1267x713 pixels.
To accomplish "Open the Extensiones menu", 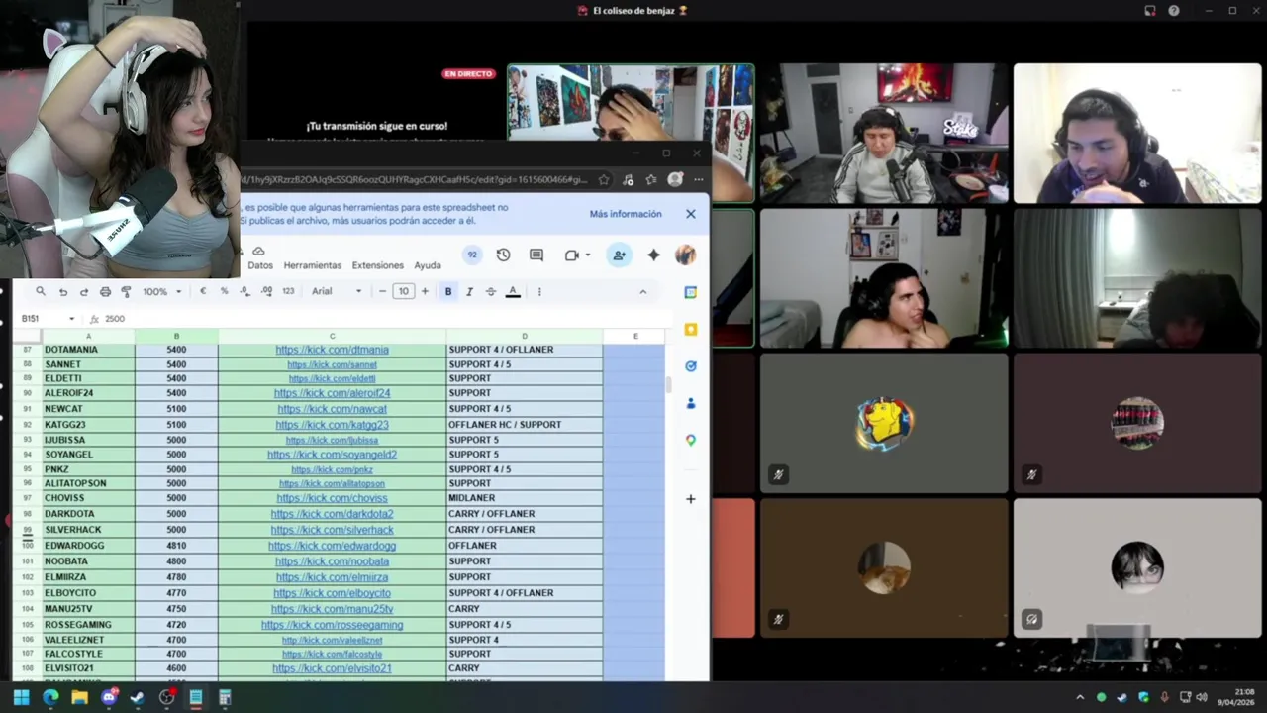I will 377,265.
